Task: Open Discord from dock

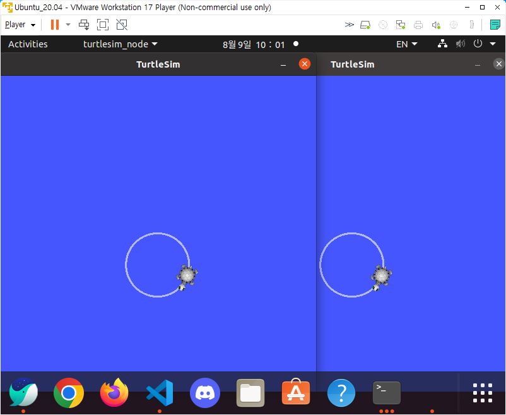Action: point(205,393)
